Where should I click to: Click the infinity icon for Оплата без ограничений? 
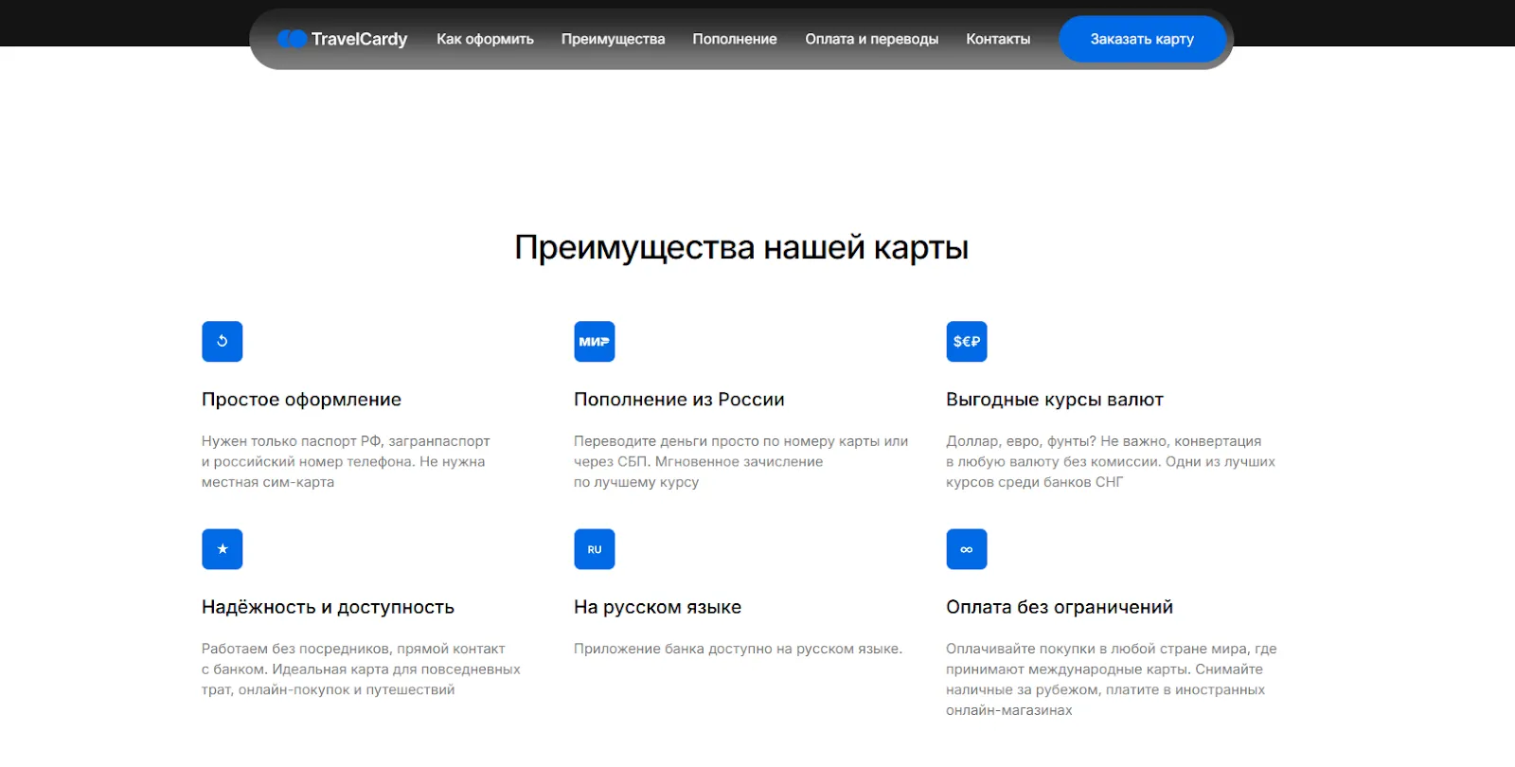tap(967, 549)
